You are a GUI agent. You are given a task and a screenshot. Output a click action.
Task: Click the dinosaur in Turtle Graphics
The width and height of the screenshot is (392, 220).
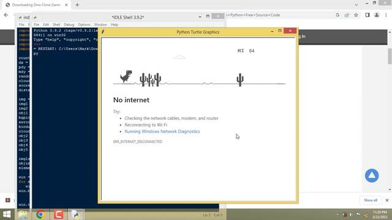126,76
